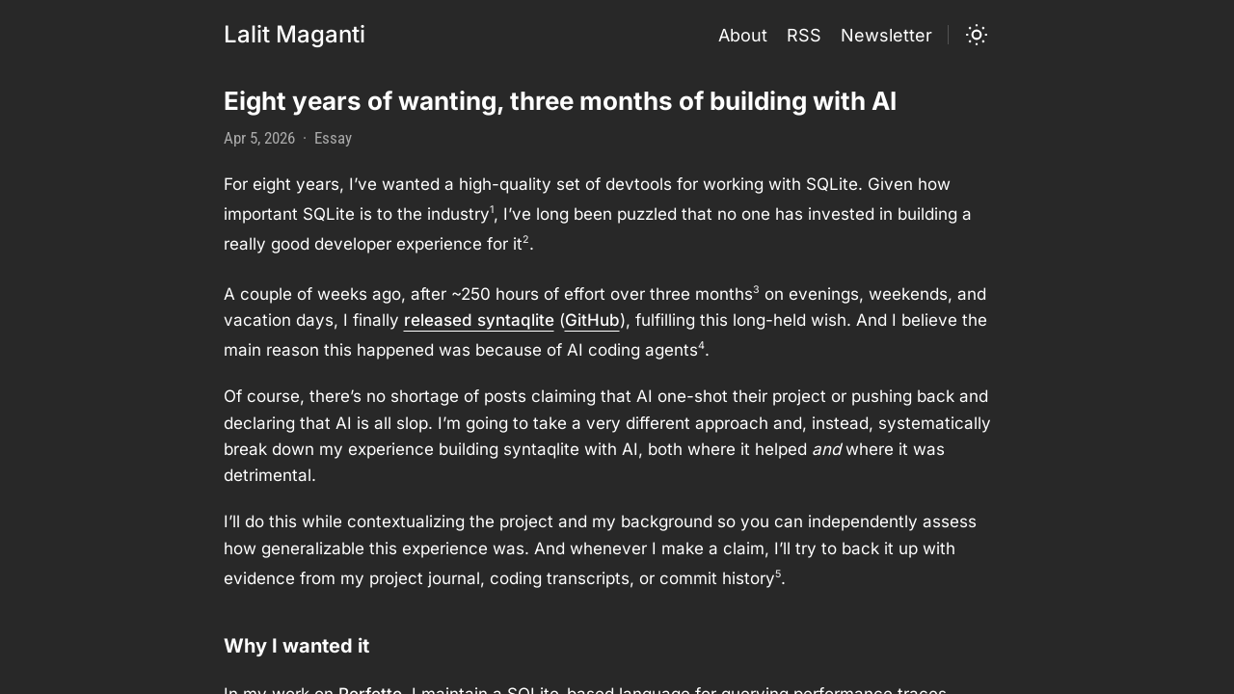Open the Perfetto link at page bottom
Image resolution: width=1234 pixels, height=694 pixels.
(x=370, y=690)
